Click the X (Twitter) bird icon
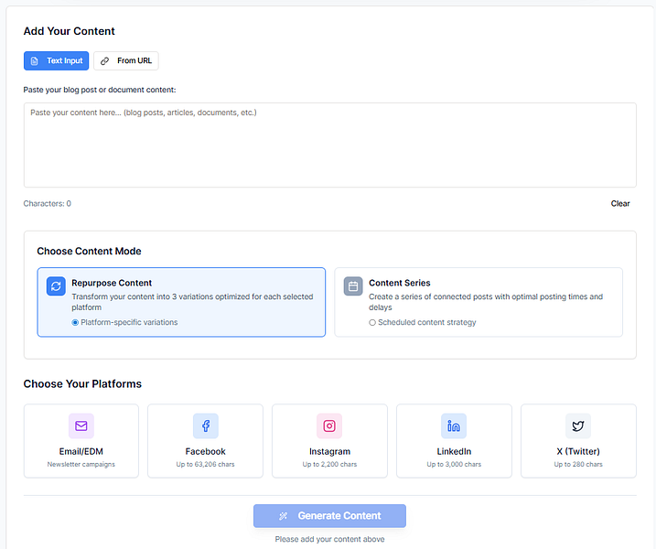This screenshot has width=656, height=549. pos(578,426)
